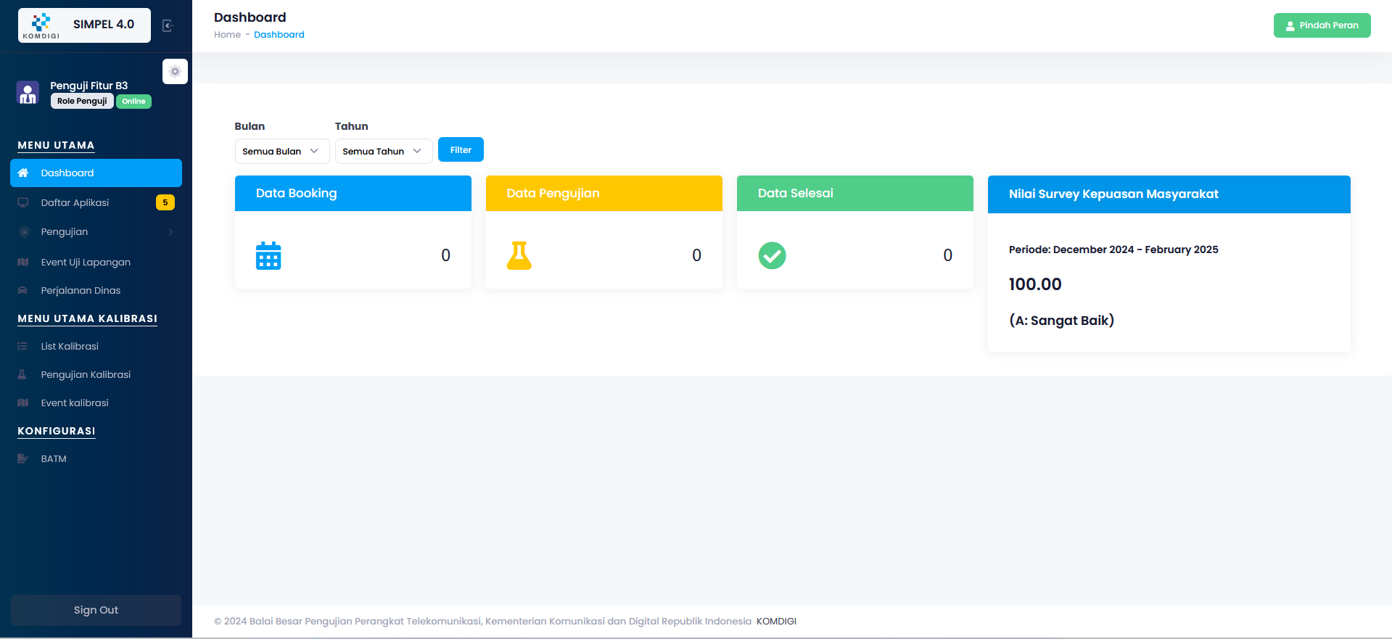Toggle the theme settings gear icon
Image resolution: width=1392 pixels, height=639 pixels.
coord(175,72)
